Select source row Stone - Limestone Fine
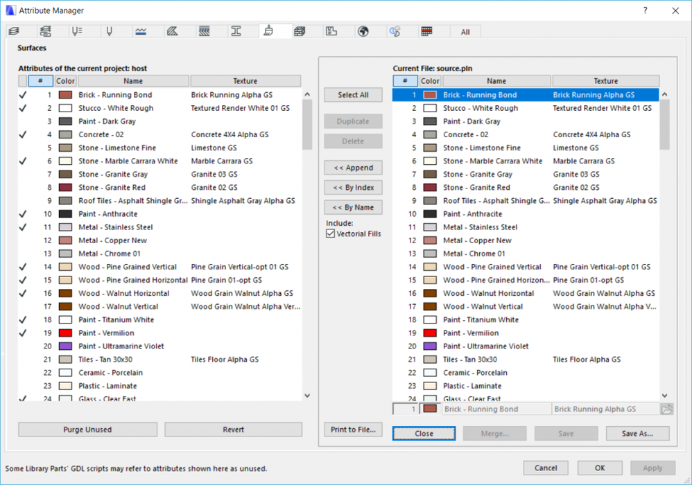 point(526,148)
